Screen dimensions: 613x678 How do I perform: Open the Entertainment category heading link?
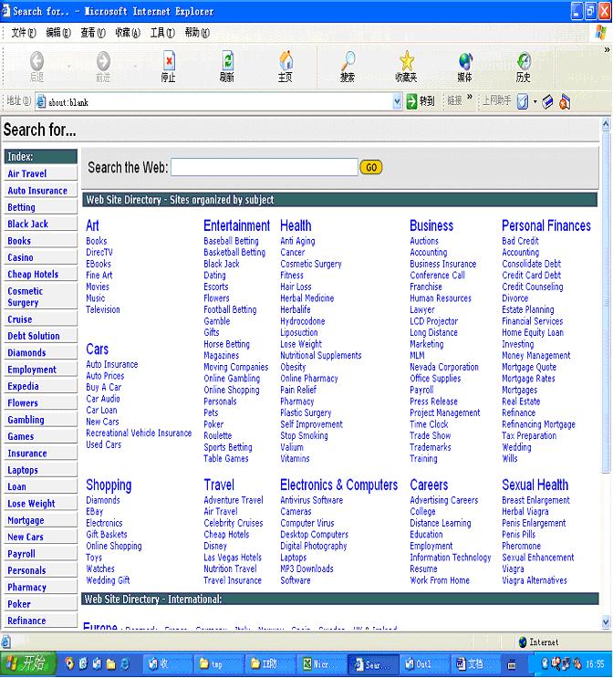tap(236, 225)
